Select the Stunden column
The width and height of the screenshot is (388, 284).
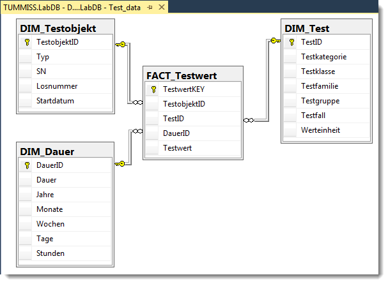point(65,253)
